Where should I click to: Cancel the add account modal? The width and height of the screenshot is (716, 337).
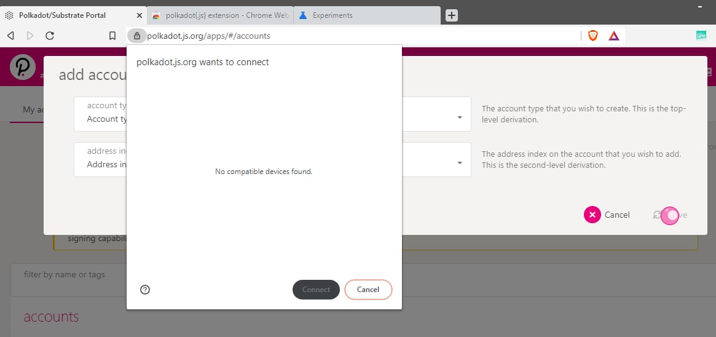point(607,215)
